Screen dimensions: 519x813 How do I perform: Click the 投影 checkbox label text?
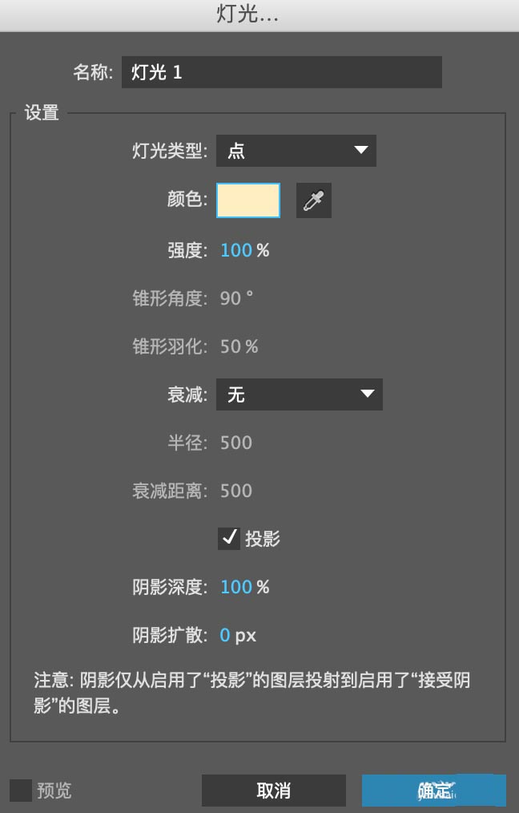tap(263, 538)
